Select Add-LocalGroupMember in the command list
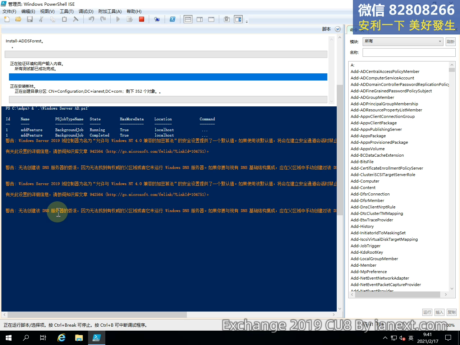Viewport: 460px width, 345px height. pos(374,259)
